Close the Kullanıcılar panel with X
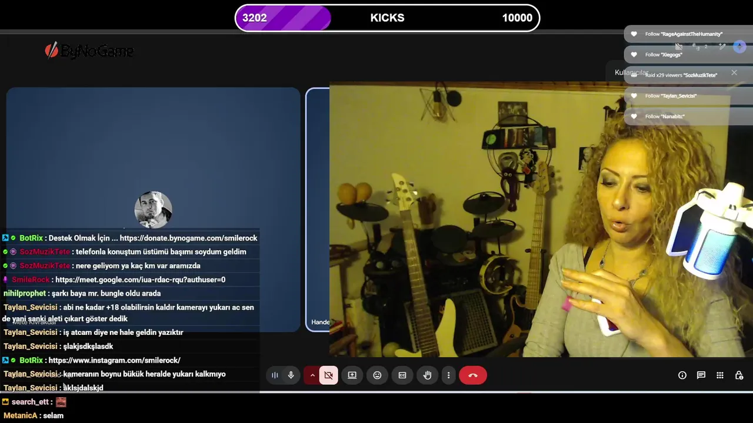753x423 pixels. tap(734, 72)
